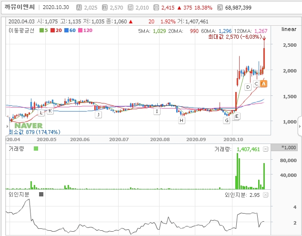Click the 고 high price icon
The height and width of the screenshot is (236, 302).
coord(105,8)
